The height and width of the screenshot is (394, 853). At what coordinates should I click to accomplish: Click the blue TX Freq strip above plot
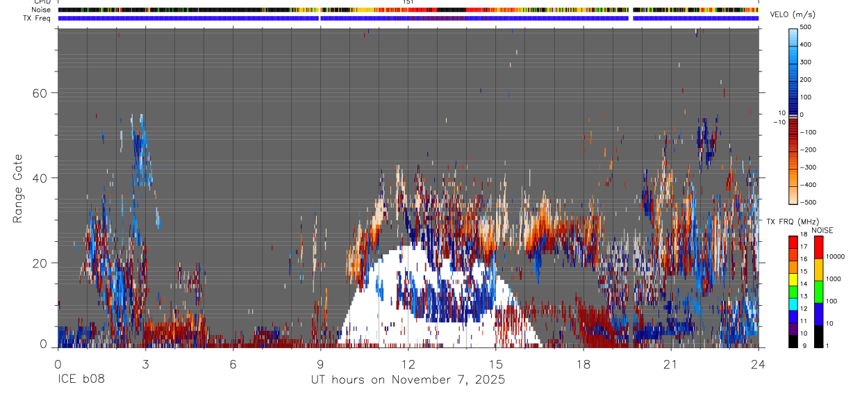[408, 18]
